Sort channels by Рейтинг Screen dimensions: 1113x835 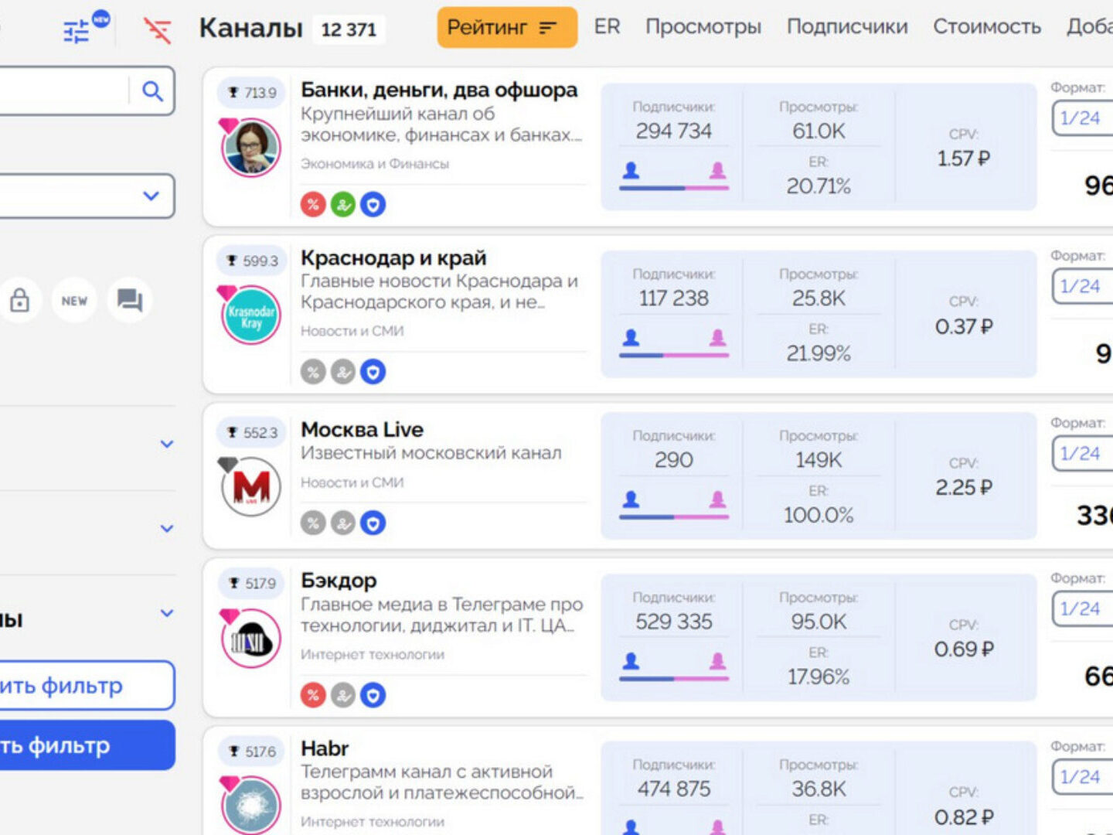pos(506,28)
